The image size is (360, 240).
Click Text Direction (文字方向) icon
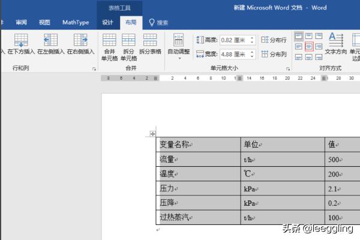336,40
